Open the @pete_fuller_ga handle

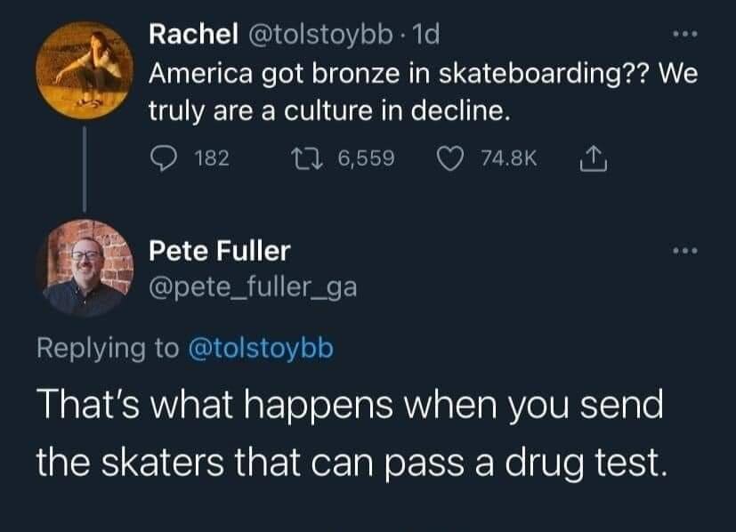tap(252, 288)
